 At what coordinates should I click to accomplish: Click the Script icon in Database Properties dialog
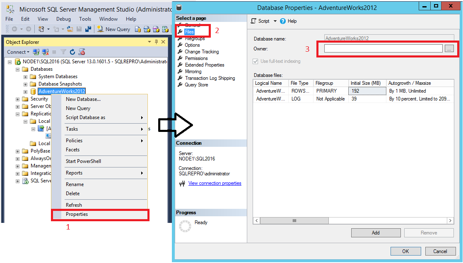click(253, 21)
